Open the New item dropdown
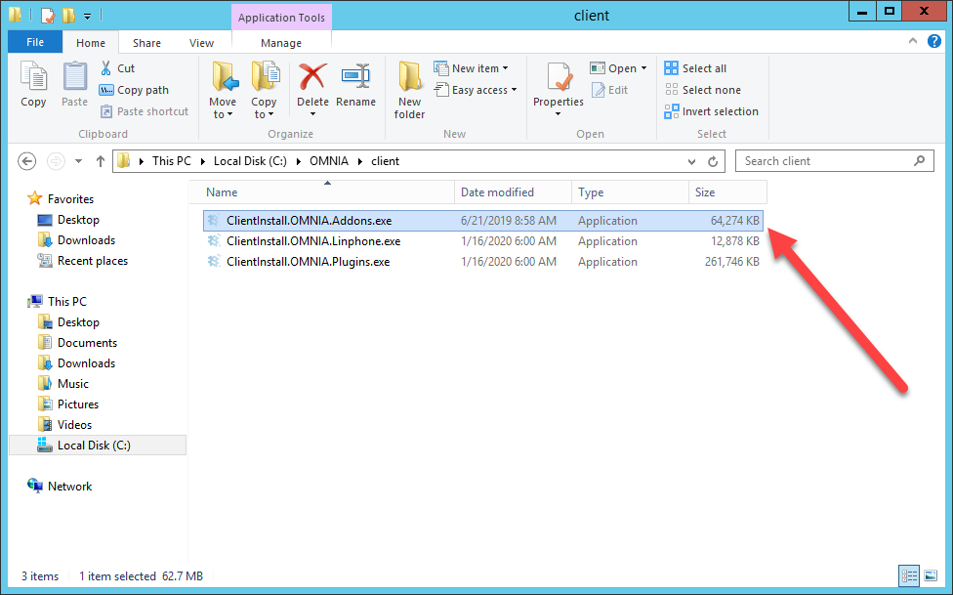This screenshot has height=595, width=953. (x=471, y=68)
